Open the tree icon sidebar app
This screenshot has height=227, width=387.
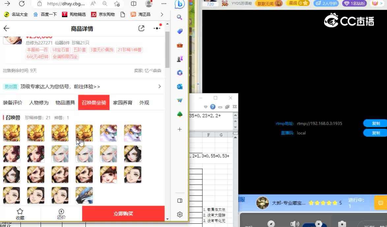pyautogui.click(x=180, y=114)
